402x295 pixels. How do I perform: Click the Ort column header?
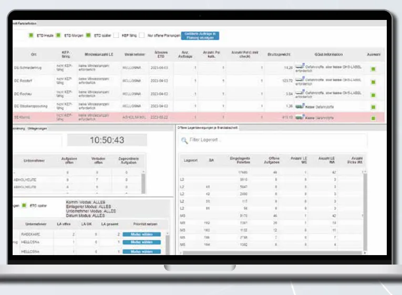pos(34,54)
